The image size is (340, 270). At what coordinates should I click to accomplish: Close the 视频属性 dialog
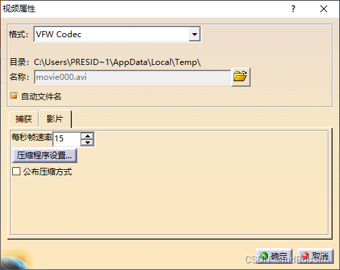[324, 9]
